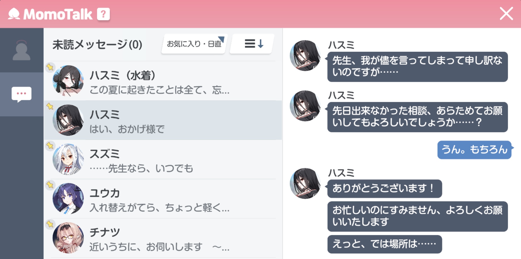521x259 pixels.
Task: Toggle favorite star on selected ハスミ entry
Action: coord(50,106)
